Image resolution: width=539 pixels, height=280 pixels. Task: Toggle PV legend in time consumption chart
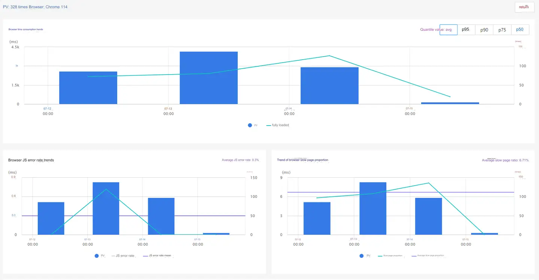[x=253, y=125]
